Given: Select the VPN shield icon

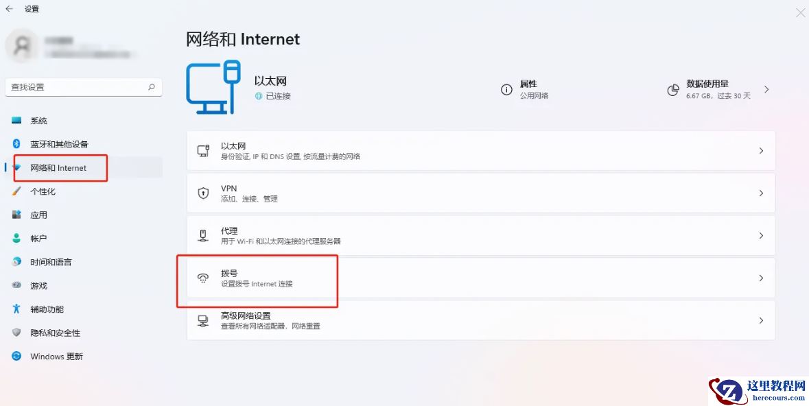Looking at the screenshot, I should (x=203, y=193).
